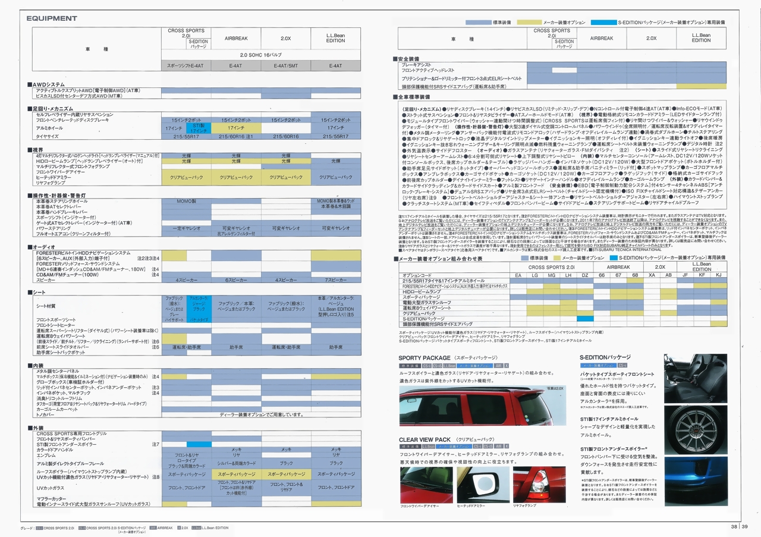761x537 pixels.
Task: Select option code XA
Action: 652,275
